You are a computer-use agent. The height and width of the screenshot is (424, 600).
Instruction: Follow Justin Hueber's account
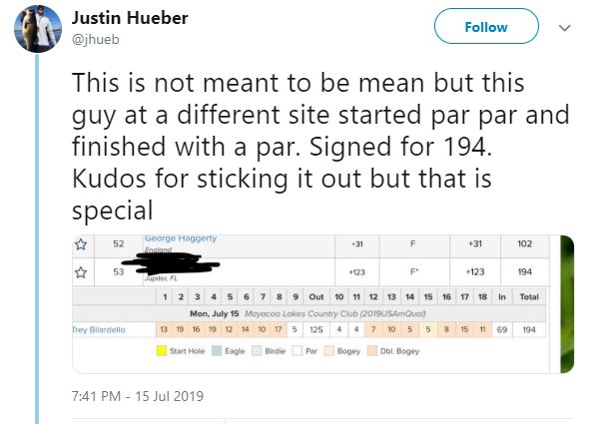pos(485,27)
